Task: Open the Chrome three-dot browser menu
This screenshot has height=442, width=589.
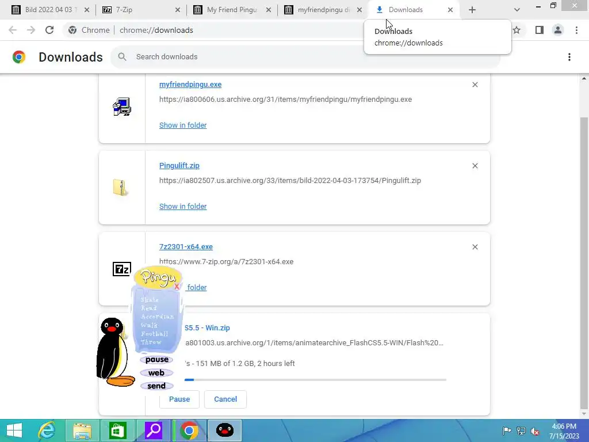Action: [576, 30]
